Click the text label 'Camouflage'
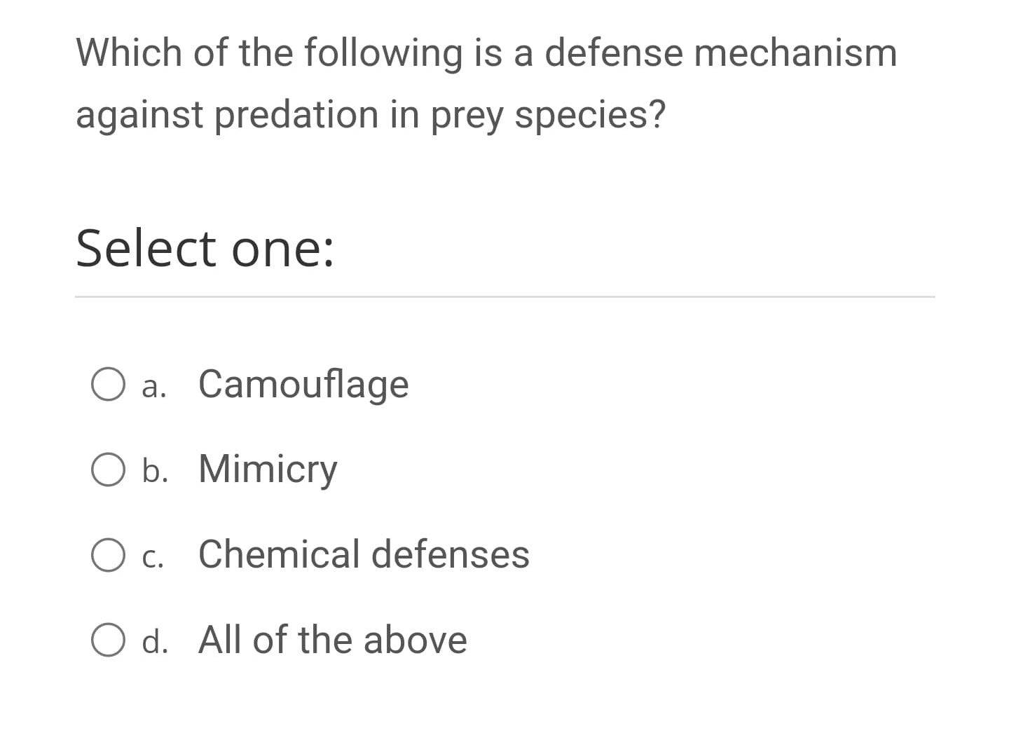 click(x=303, y=384)
